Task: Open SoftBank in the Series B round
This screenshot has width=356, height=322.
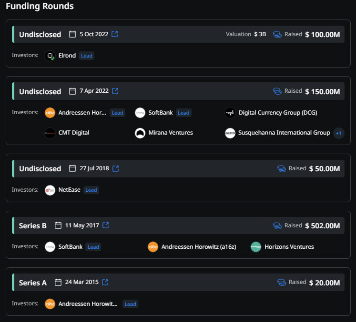Action: [x=70, y=247]
